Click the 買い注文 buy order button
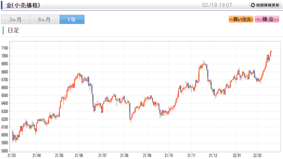The height and width of the screenshot is (159, 283). point(241,19)
